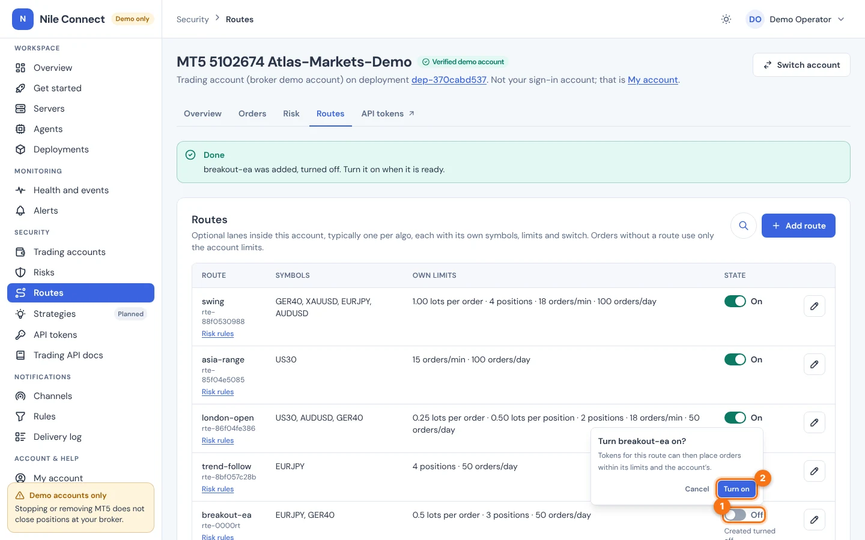This screenshot has height=540, width=865.
Task: Edit the swing route pencil icon
Action: [815, 306]
